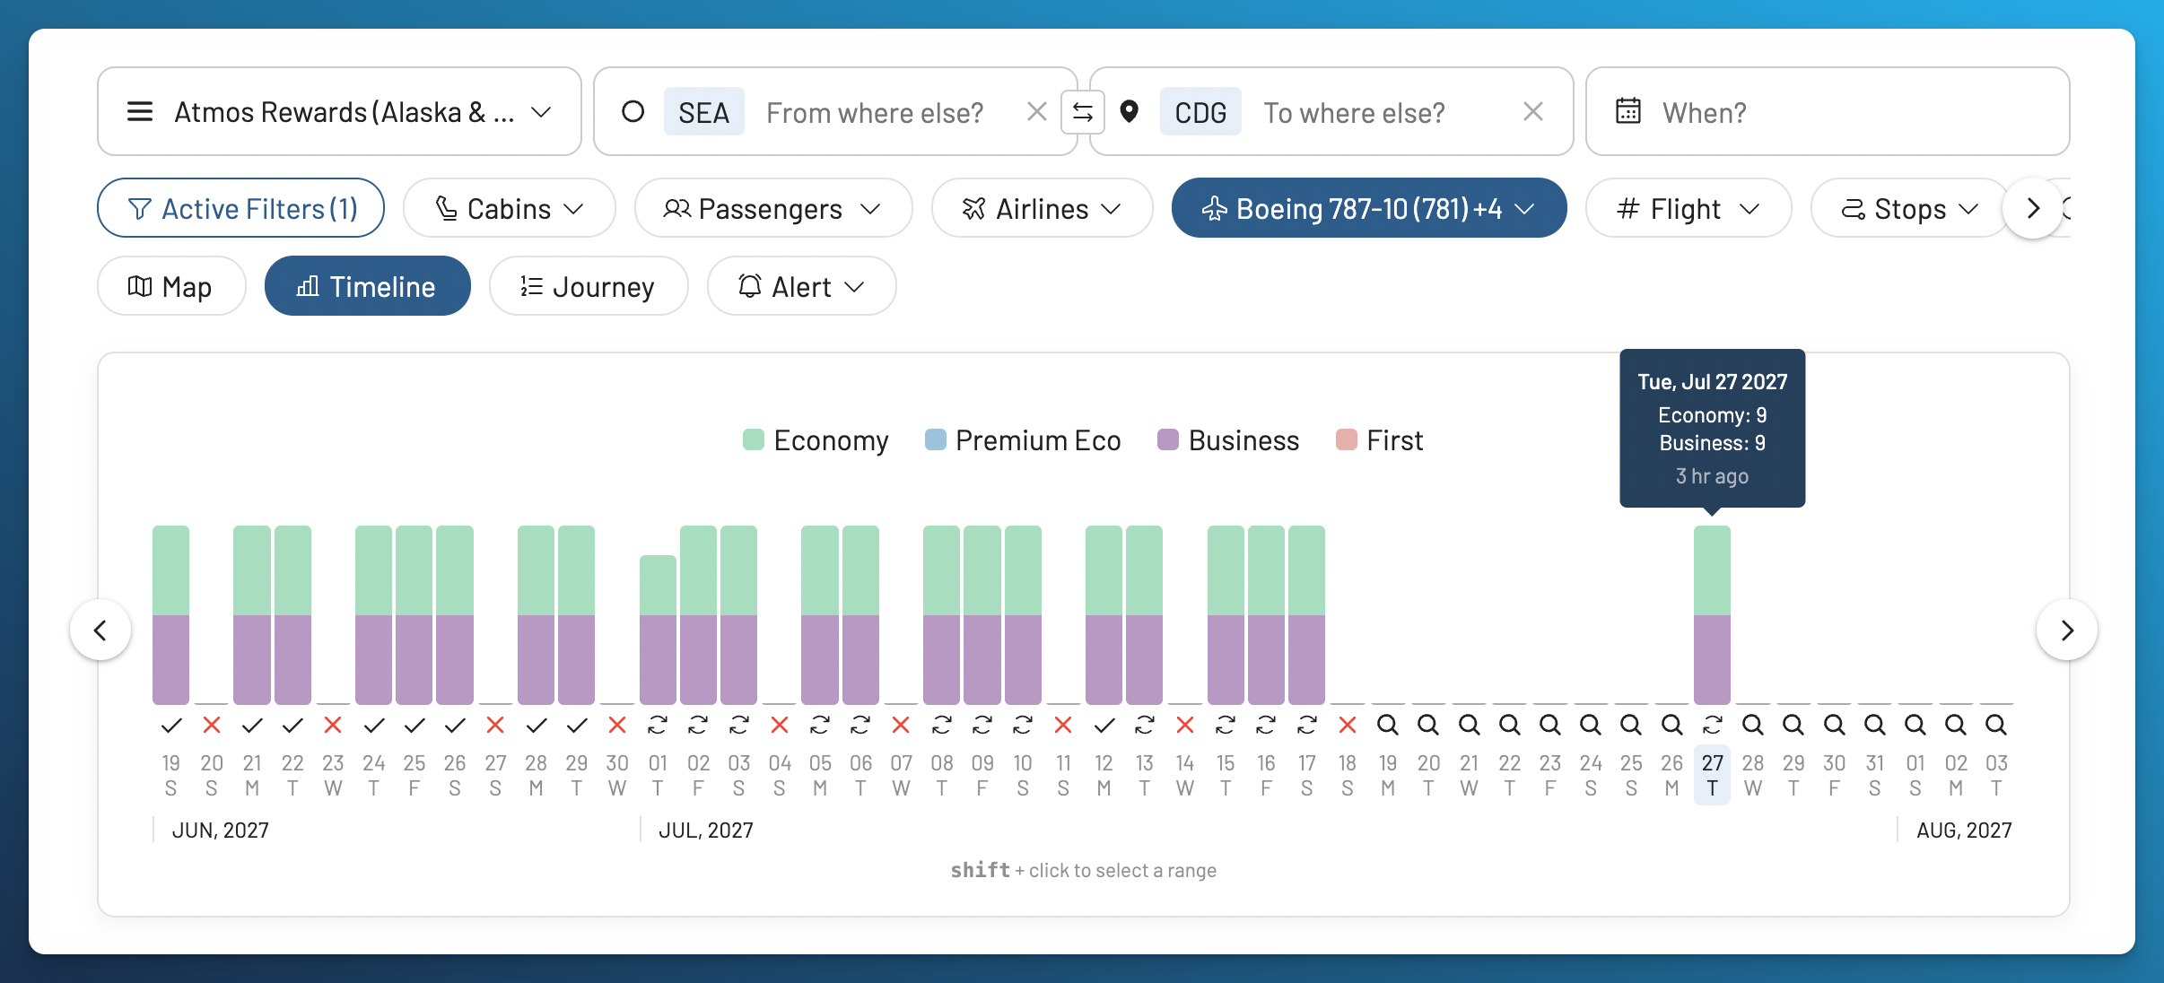This screenshot has height=983, width=2164.
Task: Open the hamburger menu icon
Action: coord(140,112)
